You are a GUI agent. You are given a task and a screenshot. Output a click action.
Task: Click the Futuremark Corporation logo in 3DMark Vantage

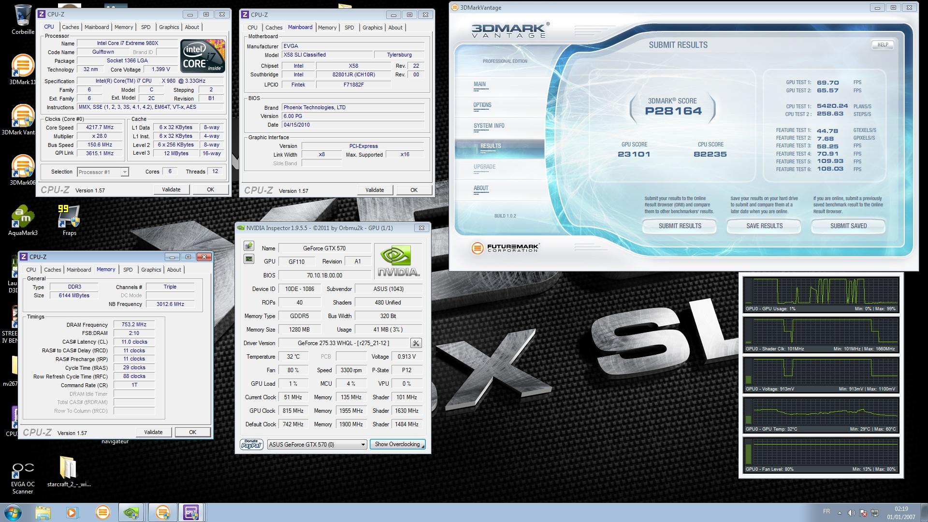(506, 248)
